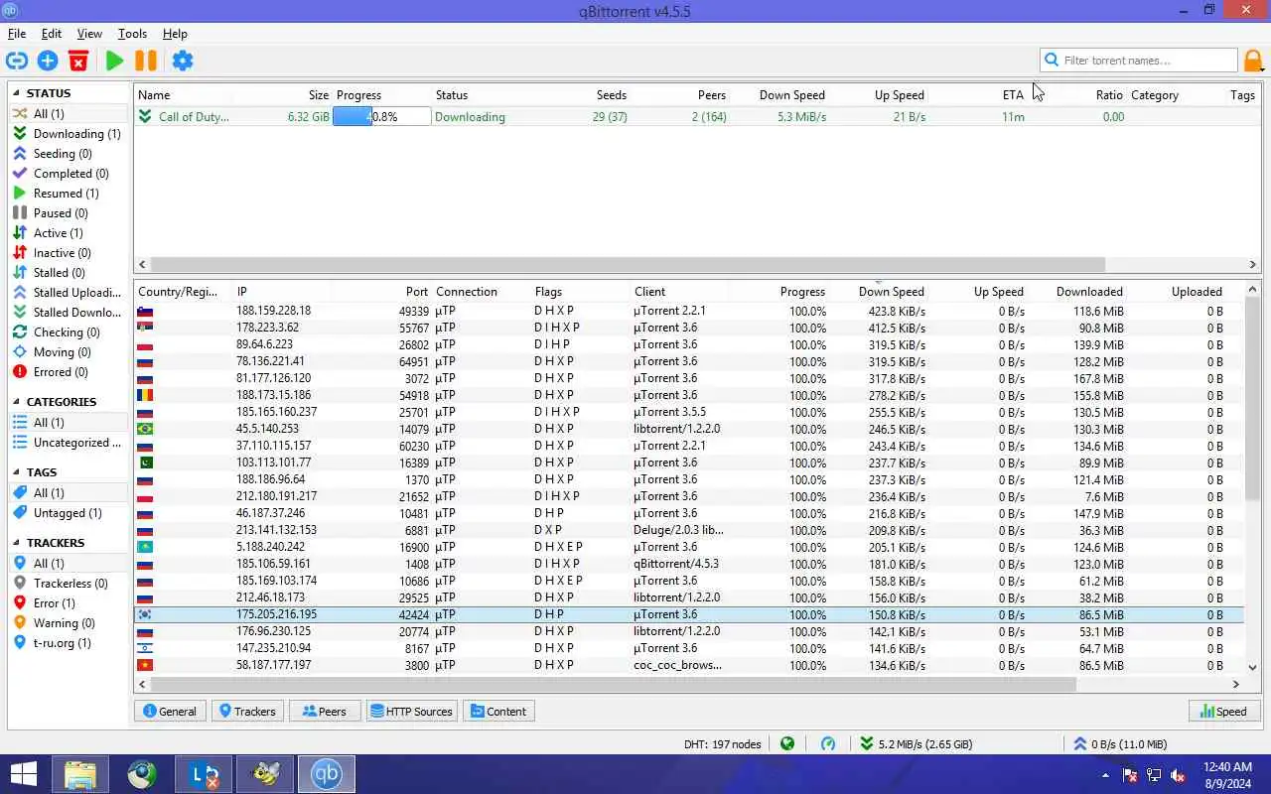Sort peers by Client column header
The image size is (1271, 794).
650,292
